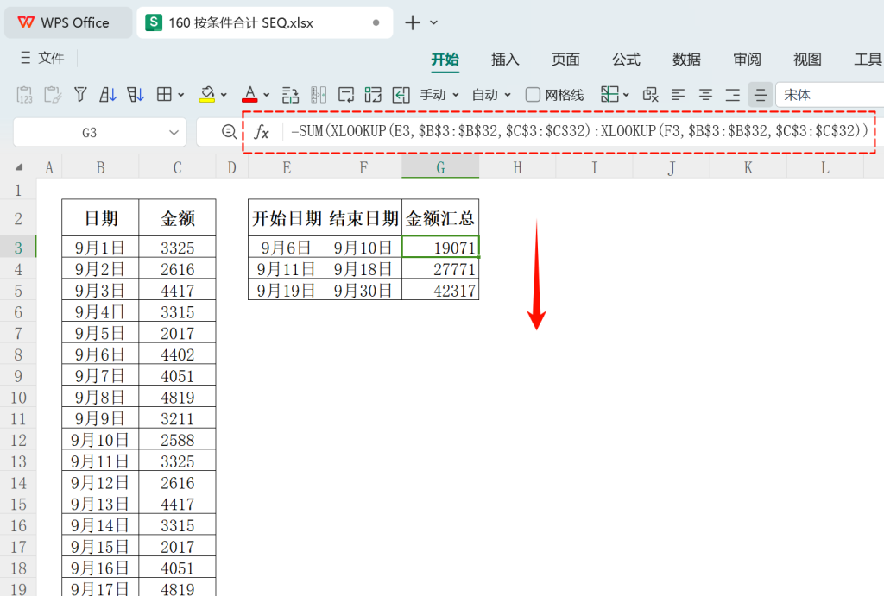The image size is (884, 596).
Task: Select the 160 按条件合计 SEQ.xlsx document tab
Action: (264, 22)
